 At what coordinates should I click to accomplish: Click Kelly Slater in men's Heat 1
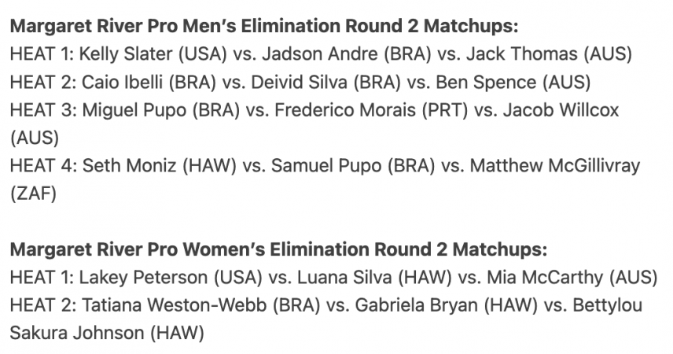click(x=126, y=54)
